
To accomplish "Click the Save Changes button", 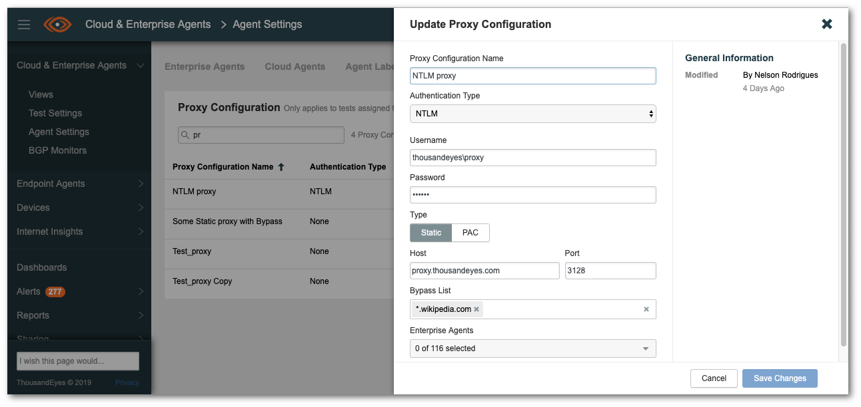I will tap(780, 378).
